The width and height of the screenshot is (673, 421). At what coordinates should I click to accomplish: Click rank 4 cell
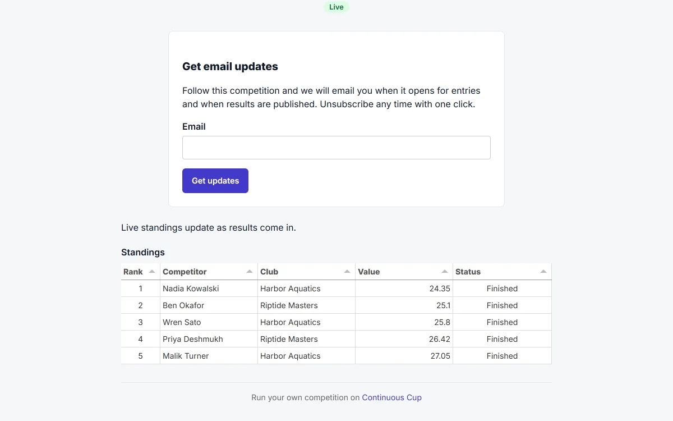tap(141, 339)
